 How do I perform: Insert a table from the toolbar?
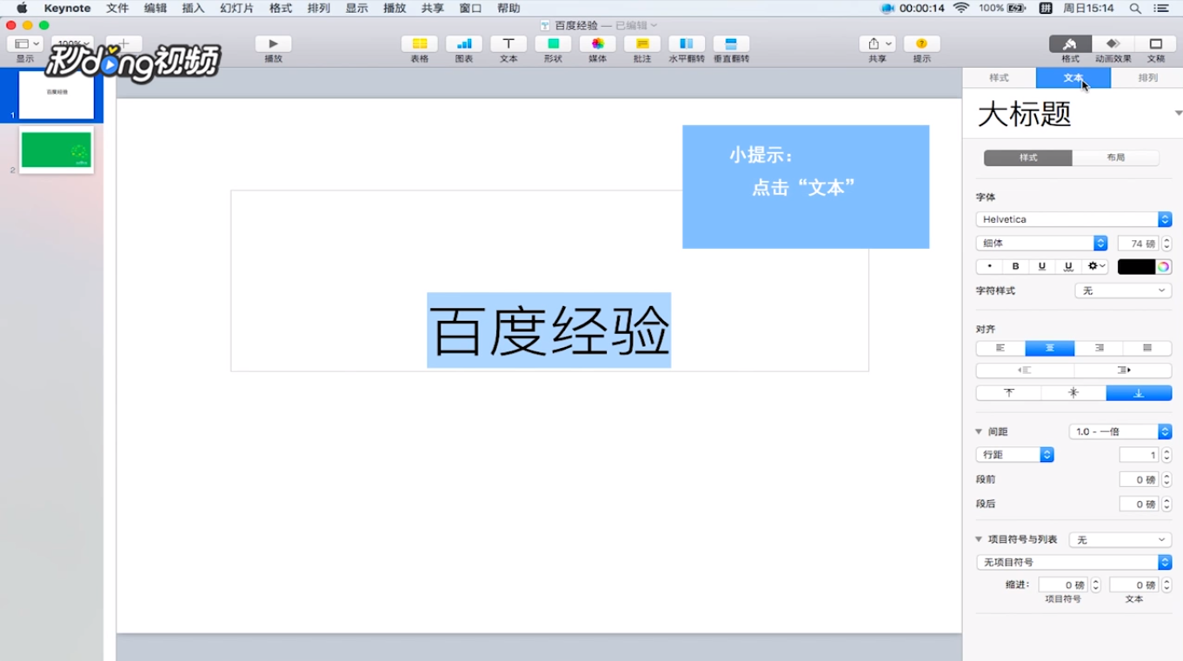(x=419, y=43)
